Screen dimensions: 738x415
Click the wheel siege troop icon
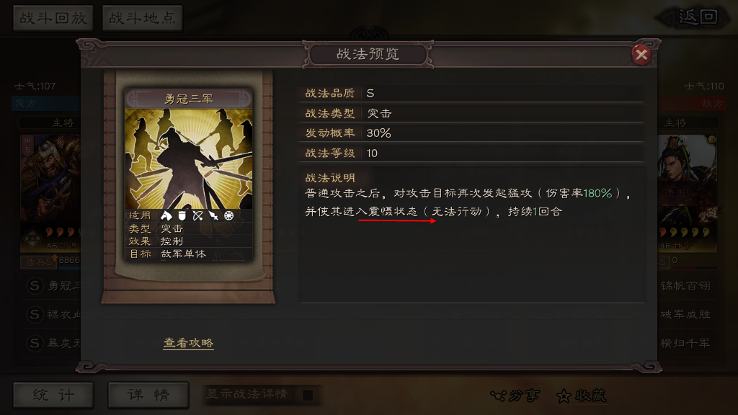click(x=228, y=215)
